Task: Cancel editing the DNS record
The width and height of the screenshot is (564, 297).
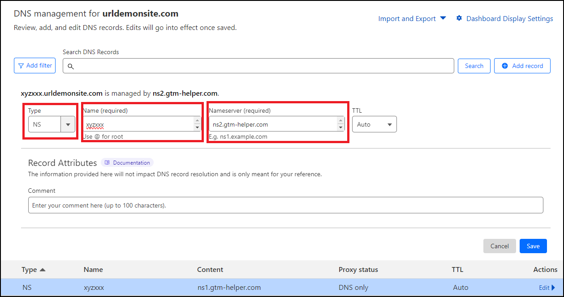Action: coord(499,246)
